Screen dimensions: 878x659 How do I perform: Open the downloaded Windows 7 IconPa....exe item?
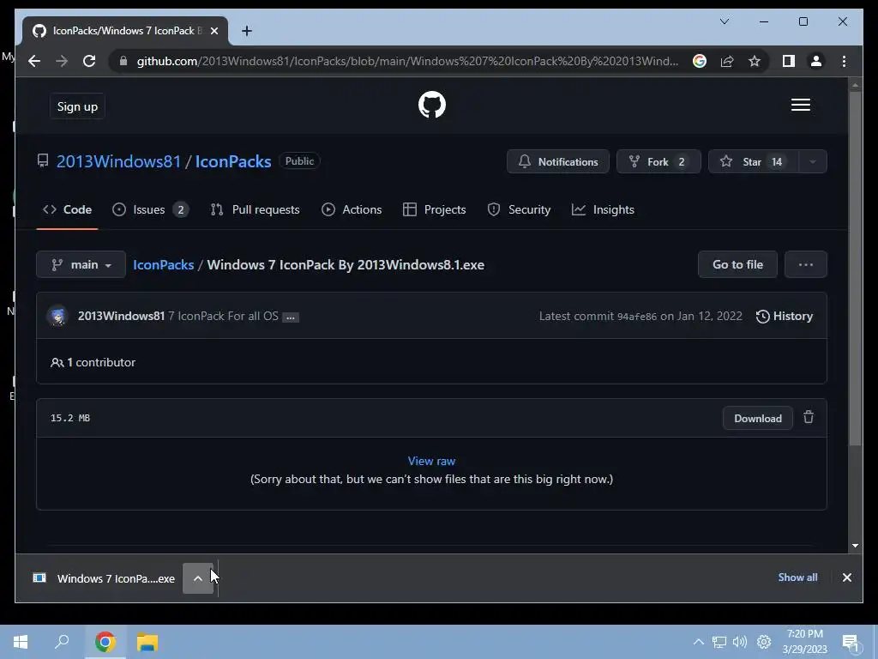coord(104,578)
